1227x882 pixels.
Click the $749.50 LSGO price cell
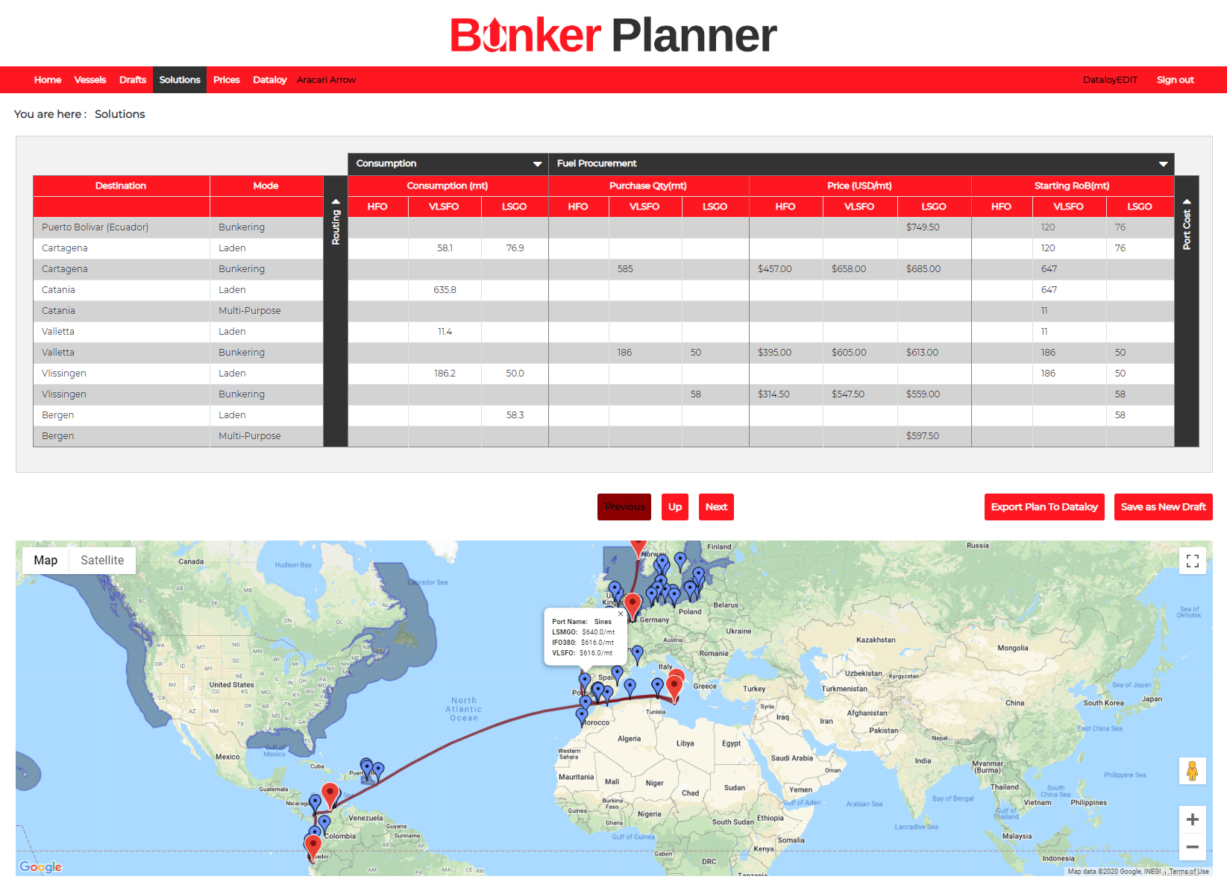[x=934, y=227]
